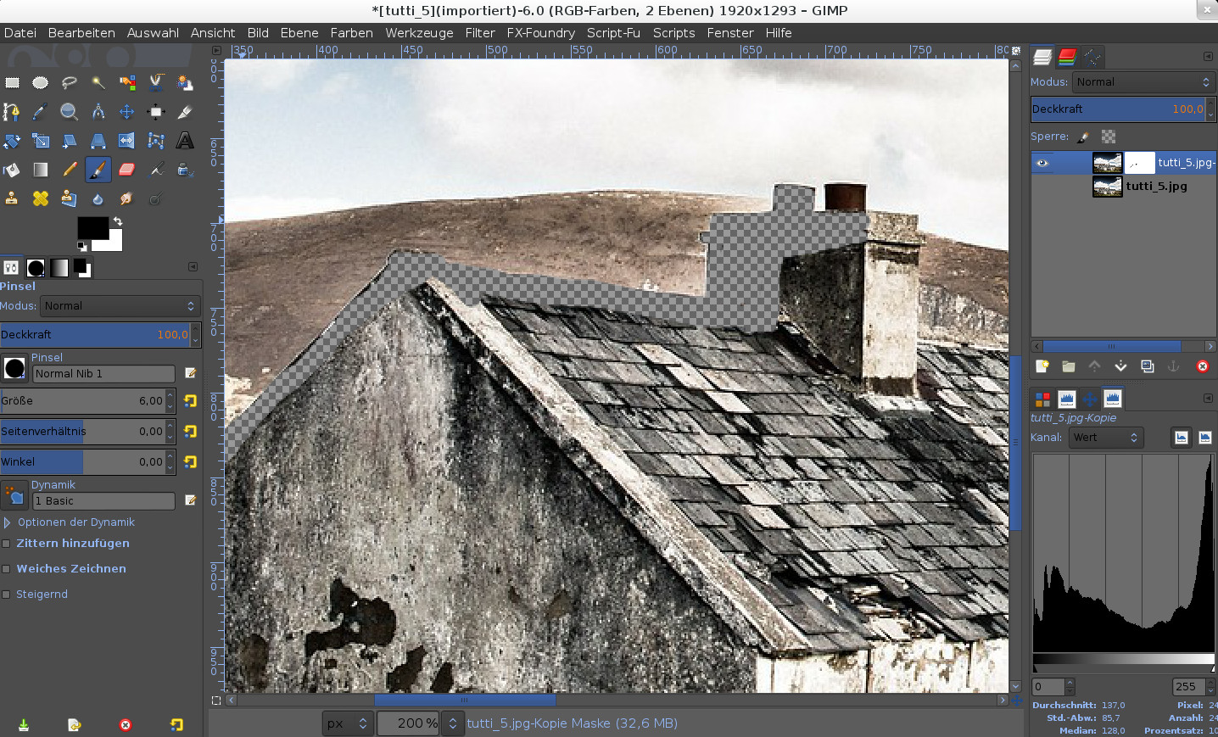
Task: Enable the Steigernd option
Action: [7, 595]
